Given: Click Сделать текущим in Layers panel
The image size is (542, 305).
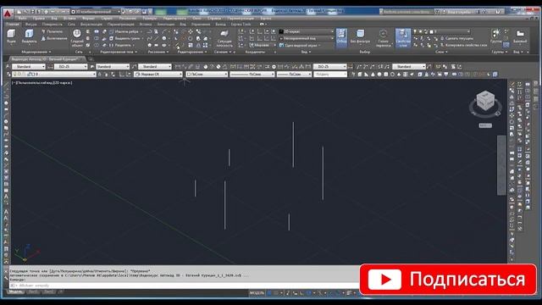Looking at the screenshot, I should click(456, 38).
